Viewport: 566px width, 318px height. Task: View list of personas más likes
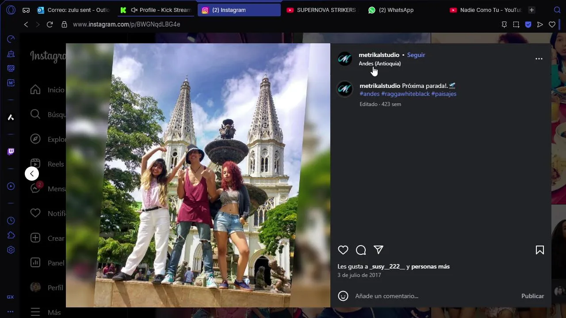430,267
